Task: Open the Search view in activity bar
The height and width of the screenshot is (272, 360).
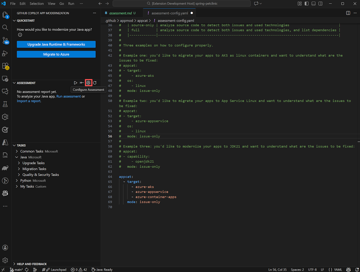Action: coord(5,28)
